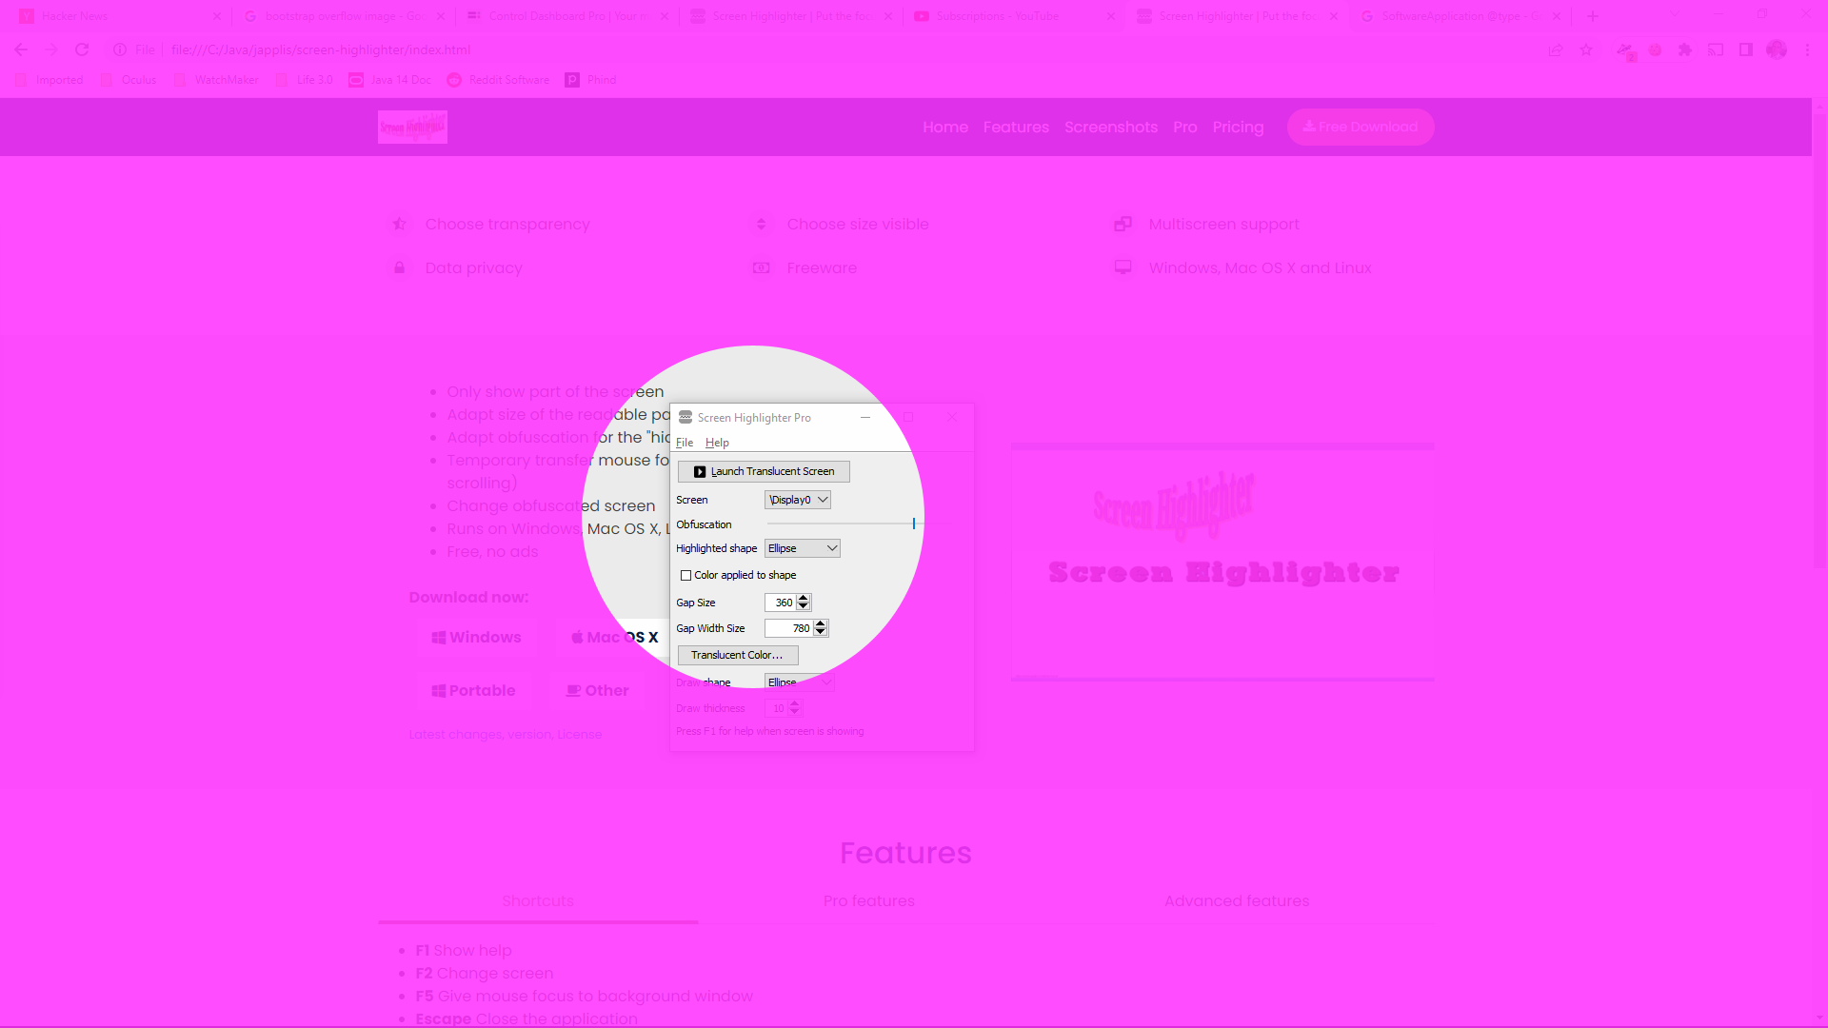Select the Pro features tab
Image resolution: width=1828 pixels, height=1028 pixels.
(x=868, y=900)
